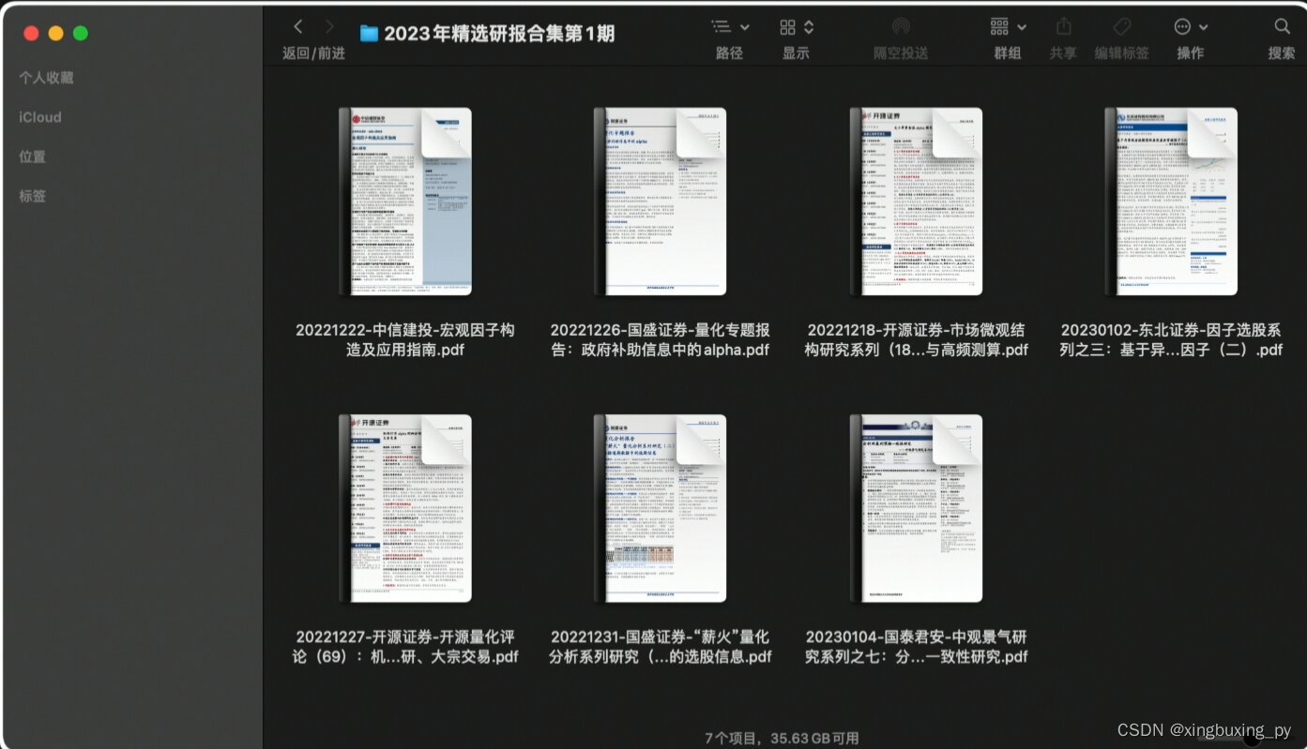Select the 开源证券 市场微观结构 PDF thumbnail
The image size is (1307, 749).
tap(916, 202)
